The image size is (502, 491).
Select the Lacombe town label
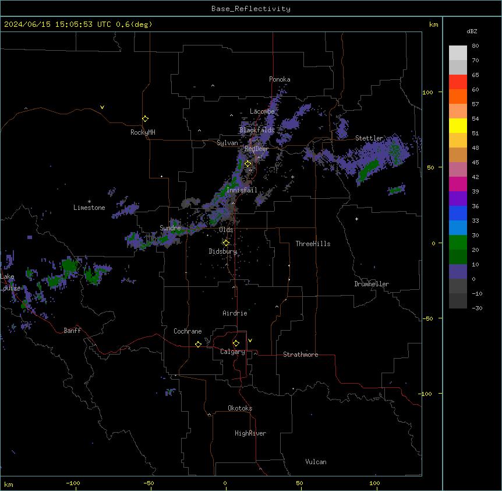click(262, 111)
